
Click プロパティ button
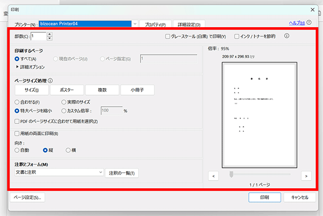(155, 24)
